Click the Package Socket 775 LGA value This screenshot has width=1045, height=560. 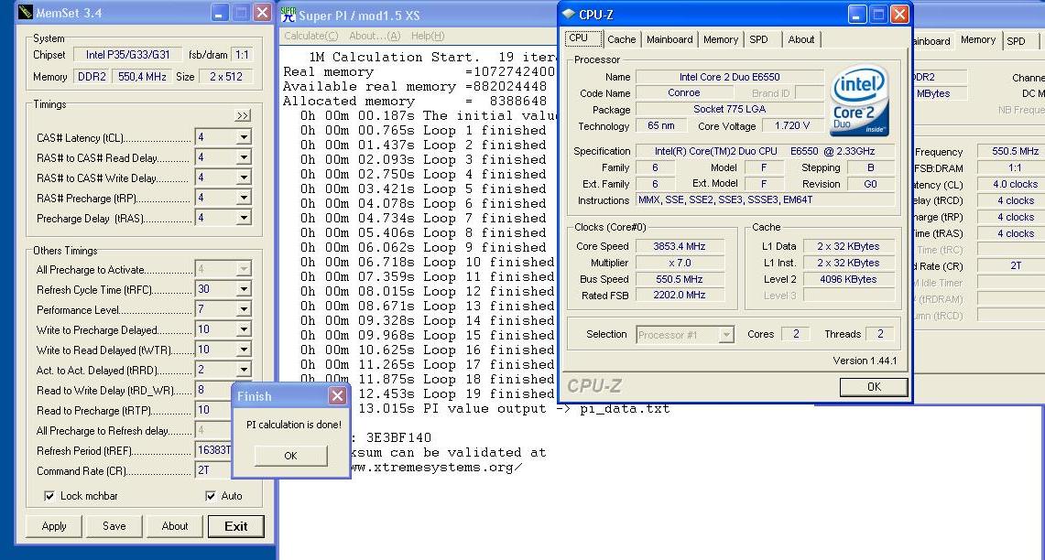click(730, 109)
